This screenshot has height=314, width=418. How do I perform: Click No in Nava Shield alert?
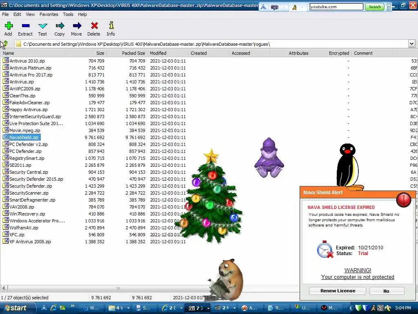386,291
